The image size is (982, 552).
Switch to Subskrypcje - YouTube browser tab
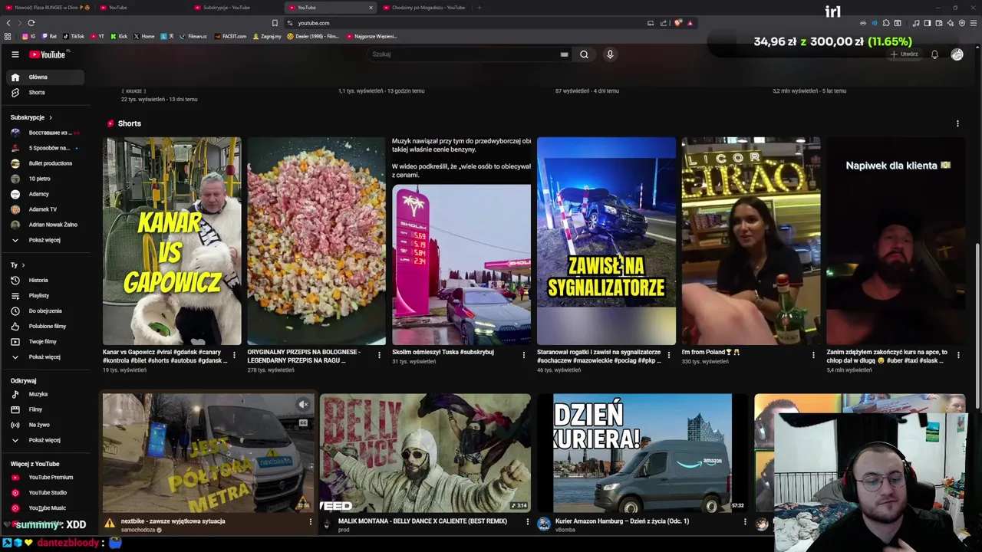tap(235, 8)
